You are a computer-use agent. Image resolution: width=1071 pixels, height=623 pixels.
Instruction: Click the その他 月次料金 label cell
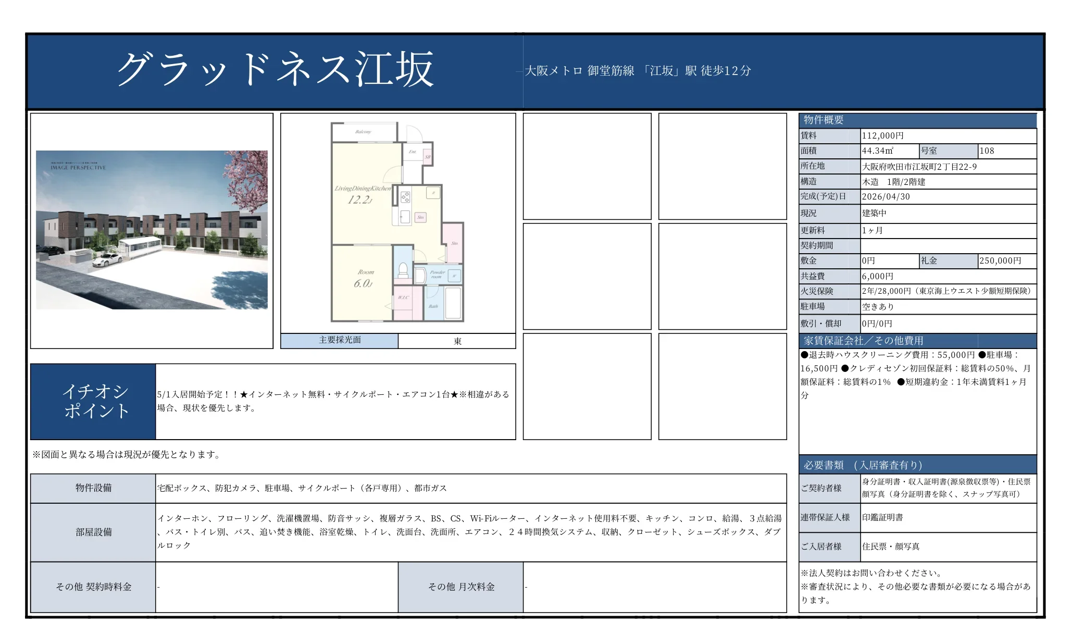click(x=460, y=587)
